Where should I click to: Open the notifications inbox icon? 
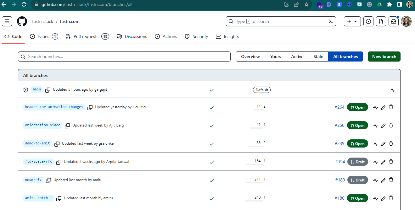[x=394, y=21]
